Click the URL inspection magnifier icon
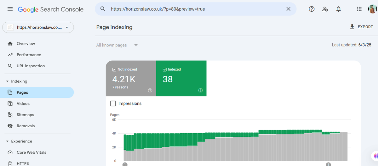Image resolution: width=378 pixels, height=166 pixels. (x=10, y=66)
